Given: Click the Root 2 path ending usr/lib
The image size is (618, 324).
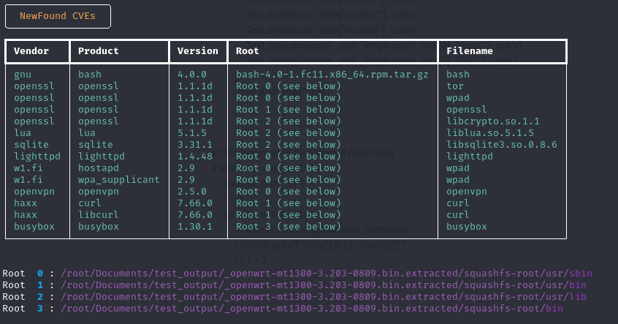Looking at the screenshot, I should coord(323,297).
